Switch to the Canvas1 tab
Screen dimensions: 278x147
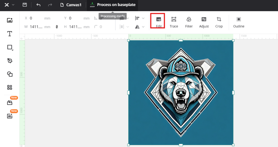[x=71, y=5]
